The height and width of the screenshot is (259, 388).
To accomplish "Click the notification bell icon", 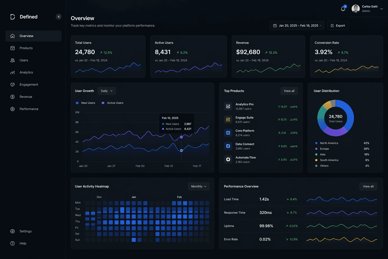I will [x=343, y=9].
